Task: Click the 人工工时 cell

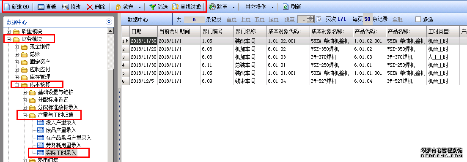Action: click(443, 57)
